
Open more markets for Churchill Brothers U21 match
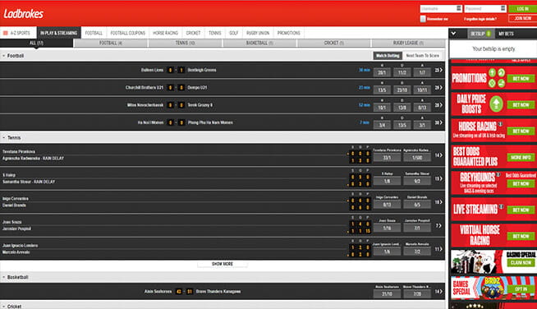click(x=438, y=87)
